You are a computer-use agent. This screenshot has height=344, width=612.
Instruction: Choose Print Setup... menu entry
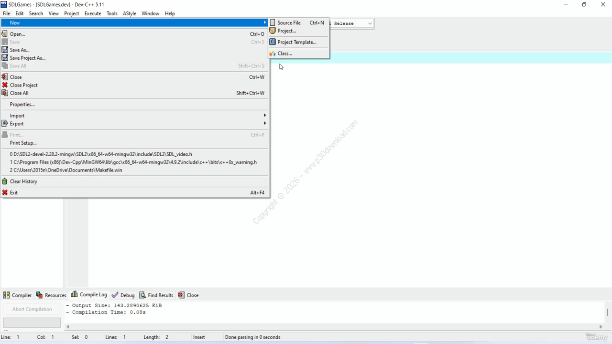click(134, 143)
